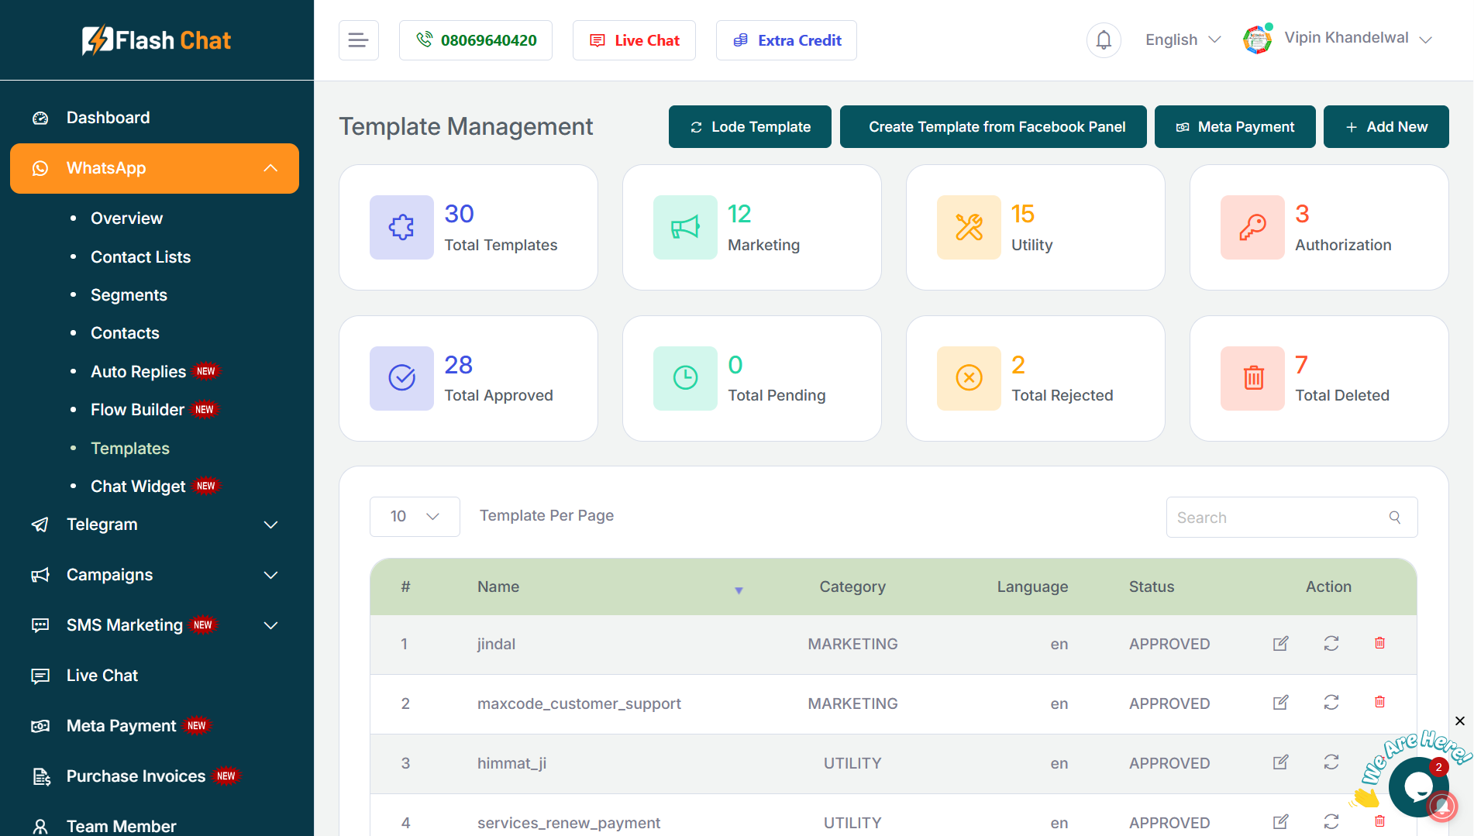
Task: Click the Telegram paper plane icon
Action: tap(40, 525)
